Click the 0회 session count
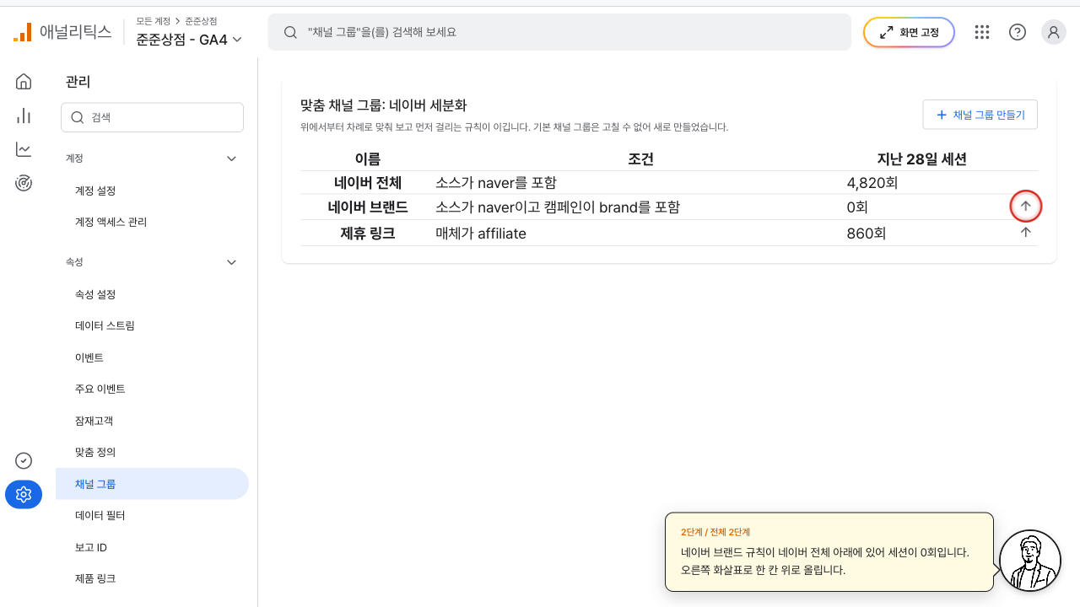1080x607 pixels. coord(857,207)
